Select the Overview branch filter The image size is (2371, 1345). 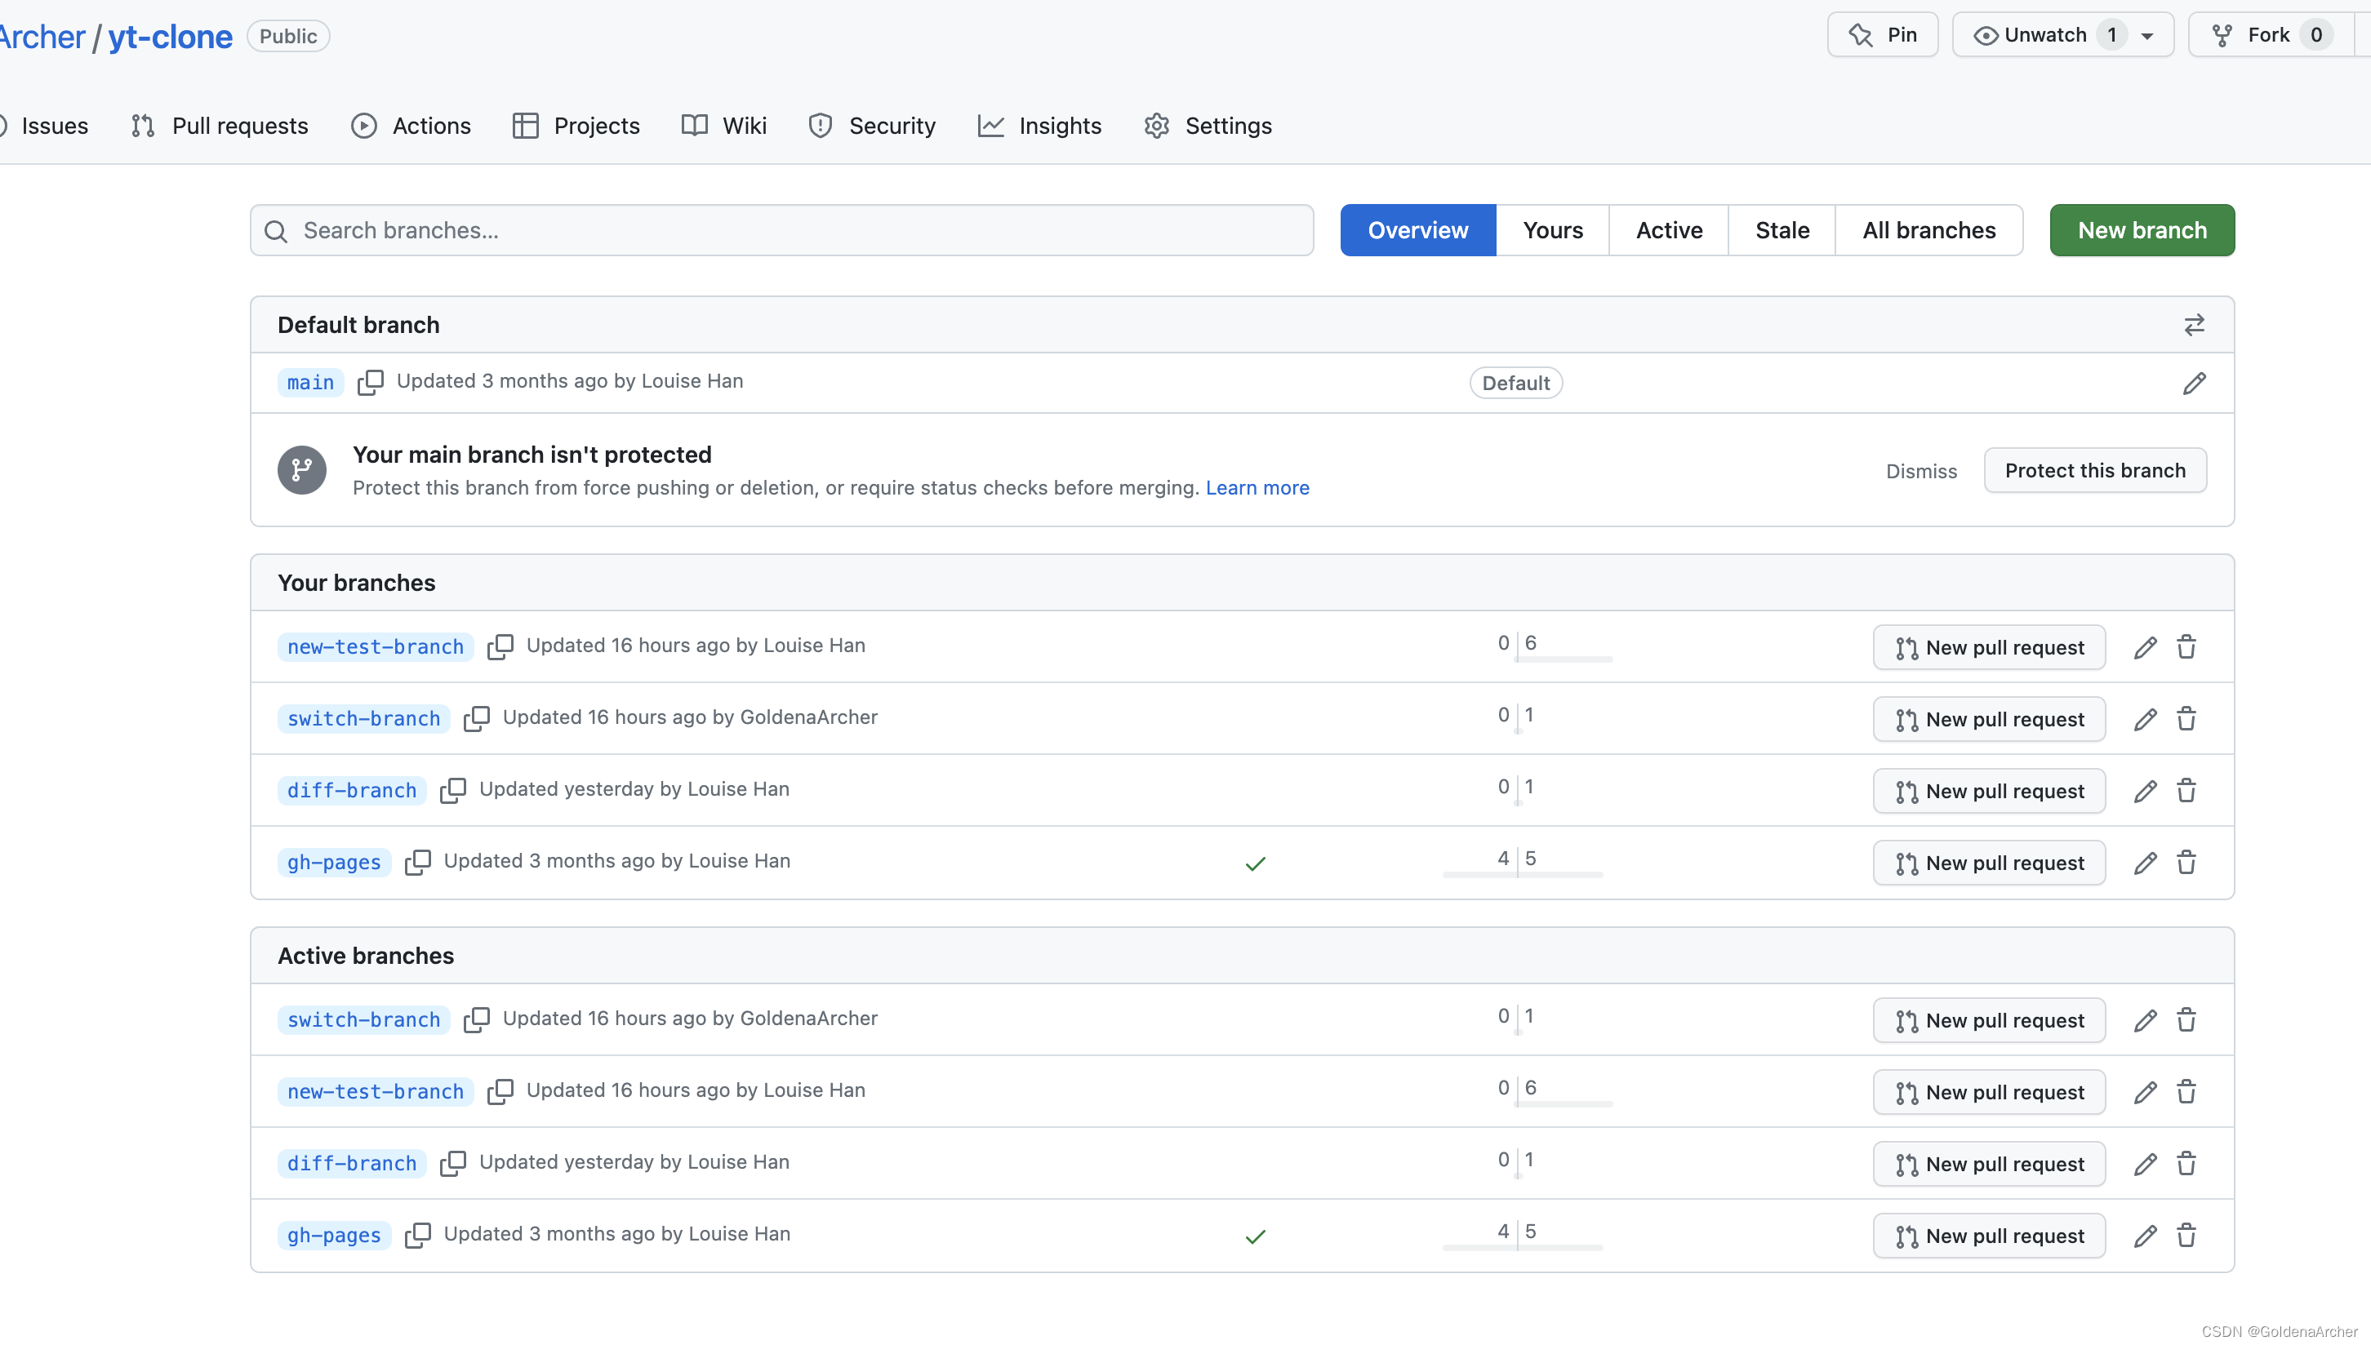1418,230
